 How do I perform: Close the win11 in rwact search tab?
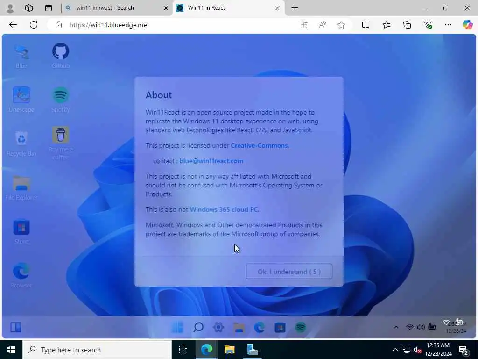point(166,8)
